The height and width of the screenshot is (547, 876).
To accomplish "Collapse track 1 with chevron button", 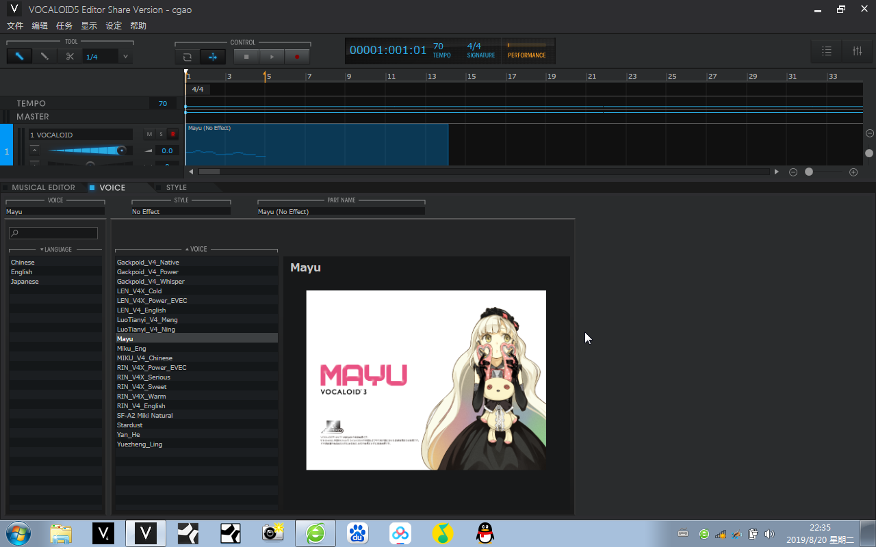I will click(x=35, y=150).
